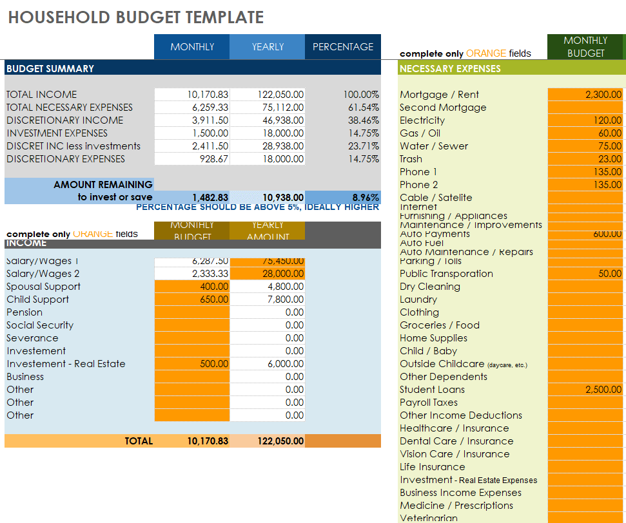Click the Phone 1 cell 135.00
The image size is (626, 523).
585,172
